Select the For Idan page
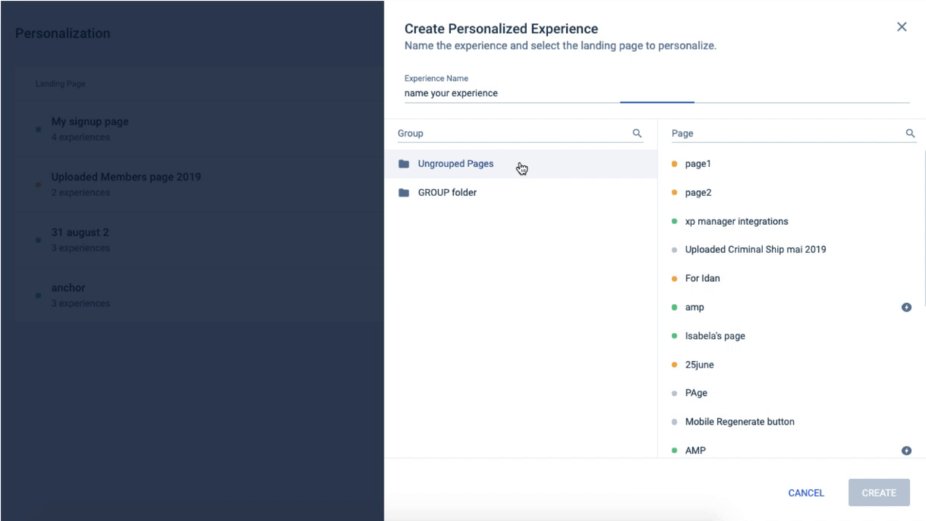This screenshot has height=521, width=926. [702, 279]
